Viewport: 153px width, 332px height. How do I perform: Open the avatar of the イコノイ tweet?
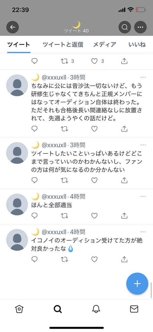pyautogui.click(x=17, y=240)
